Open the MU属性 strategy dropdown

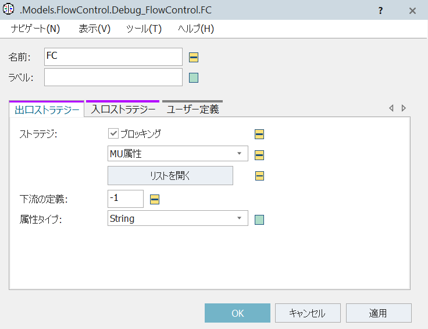tap(178, 153)
